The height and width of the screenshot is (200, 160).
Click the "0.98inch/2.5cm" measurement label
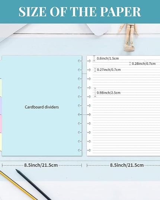click(109, 93)
